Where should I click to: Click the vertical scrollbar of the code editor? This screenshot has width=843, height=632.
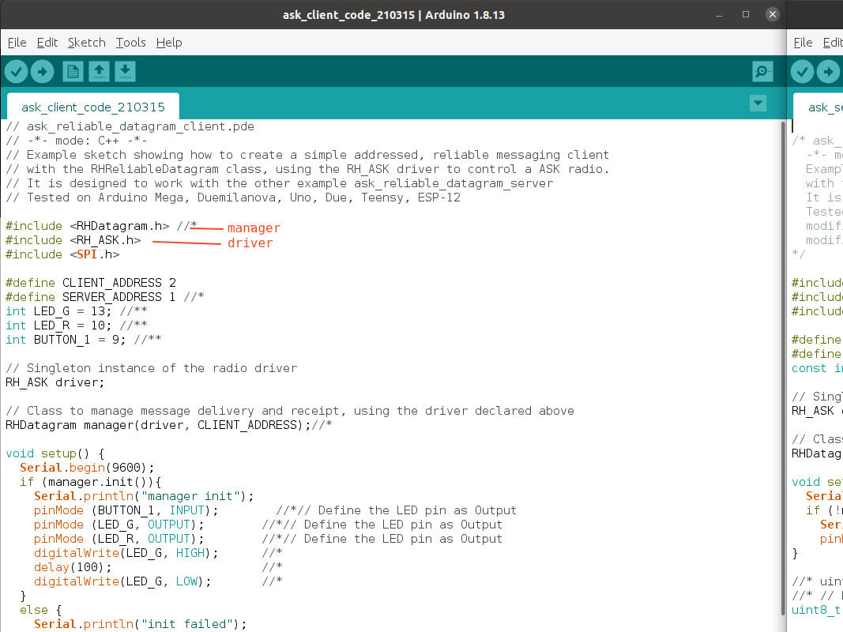click(x=783, y=368)
